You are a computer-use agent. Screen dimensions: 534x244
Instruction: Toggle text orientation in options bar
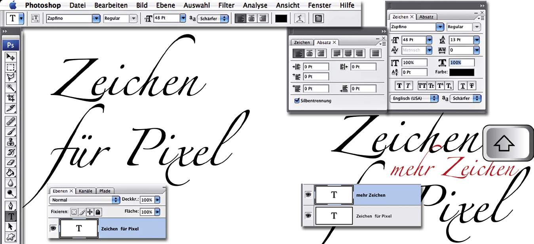(35, 18)
